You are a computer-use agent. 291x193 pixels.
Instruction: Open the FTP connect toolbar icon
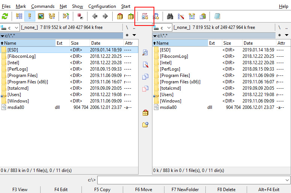click(145, 16)
